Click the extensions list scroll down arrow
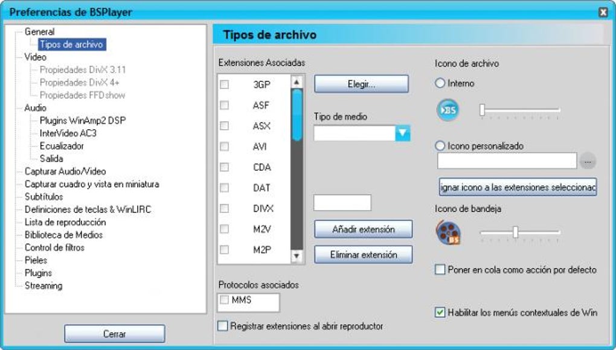This screenshot has height=350, width=616. pos(297,256)
